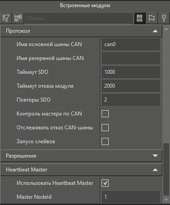Click the key icon in toolbar

coord(164,18)
